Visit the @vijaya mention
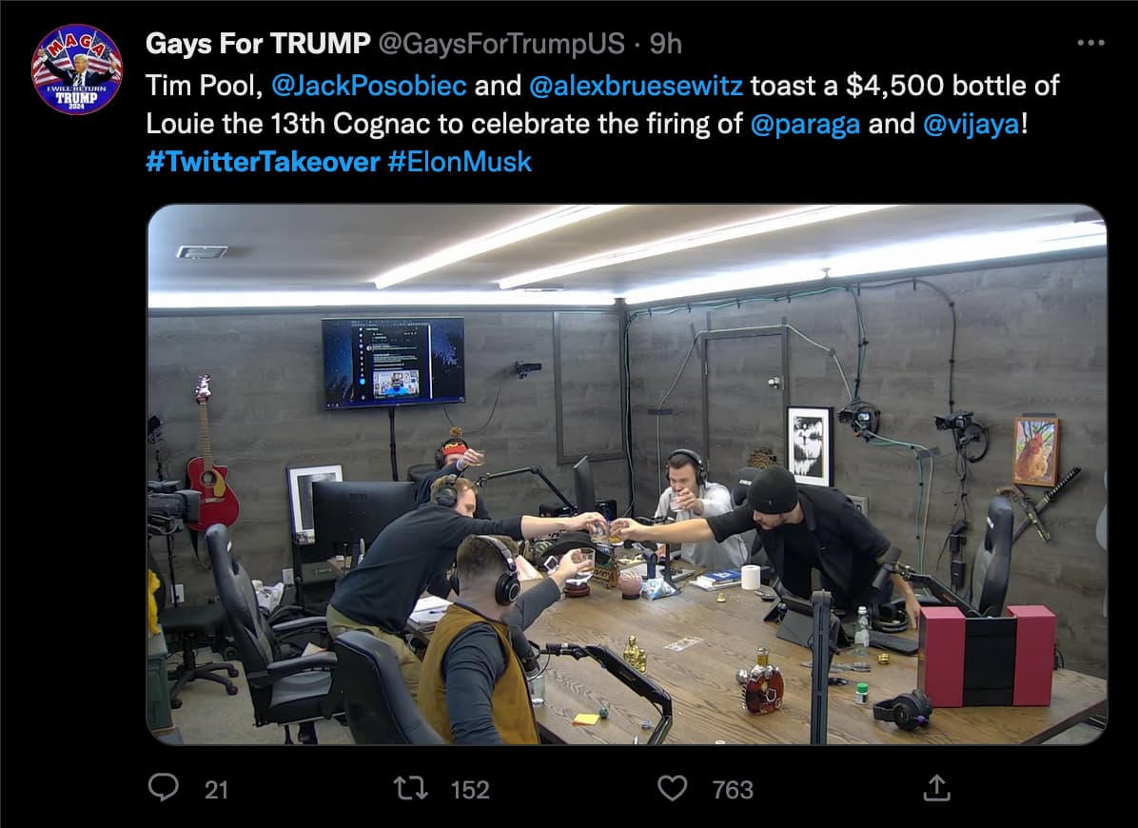The height and width of the screenshot is (828, 1138). [x=971, y=124]
